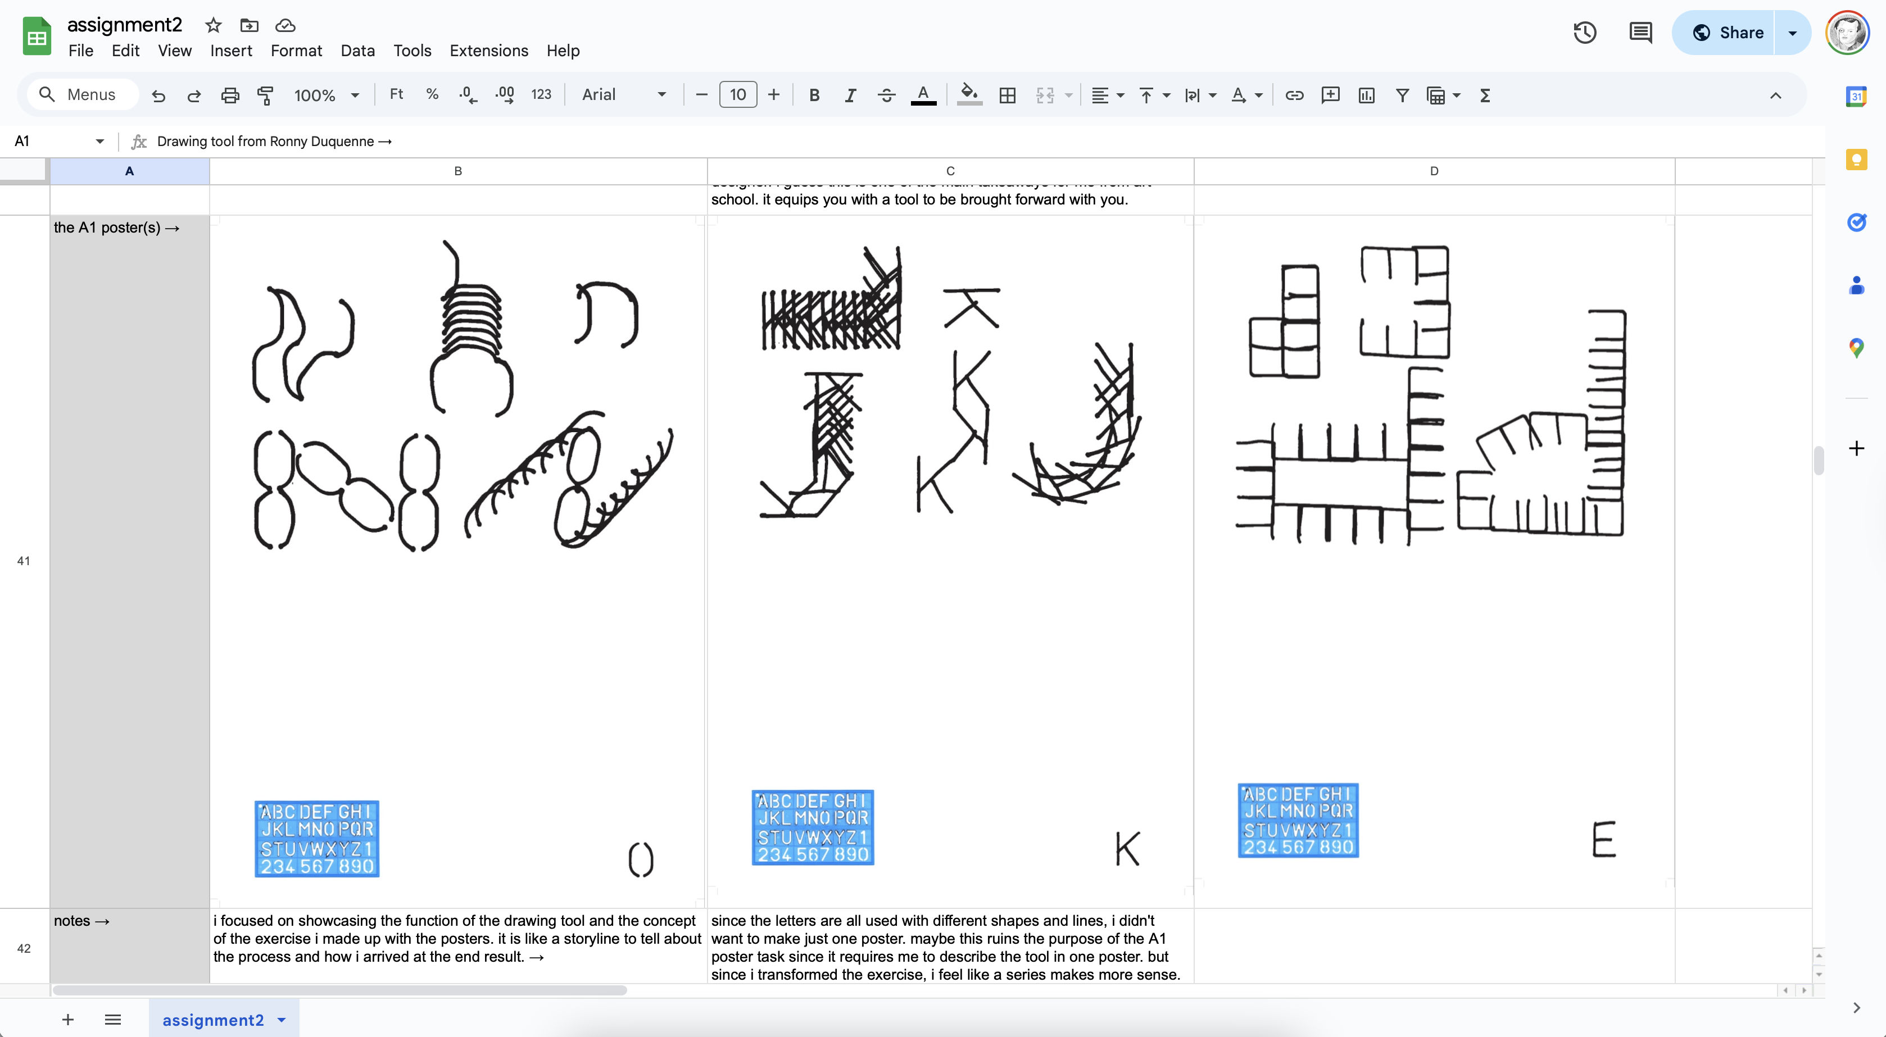Click the print icon
Screen dimensions: 1886x1037
pos(230,95)
